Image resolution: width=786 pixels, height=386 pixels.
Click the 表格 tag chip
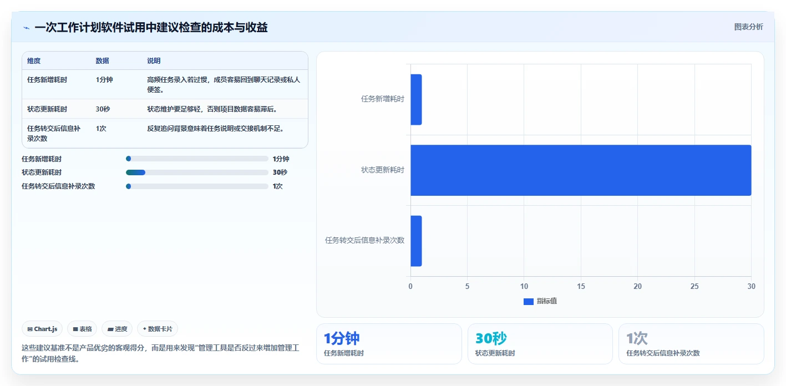click(x=82, y=329)
